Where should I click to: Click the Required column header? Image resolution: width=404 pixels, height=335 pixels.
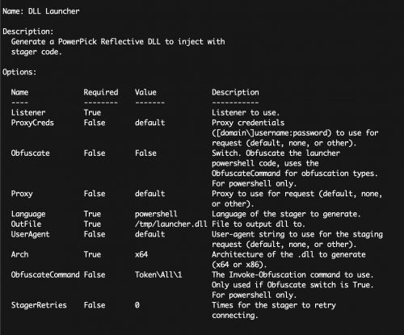click(101, 93)
